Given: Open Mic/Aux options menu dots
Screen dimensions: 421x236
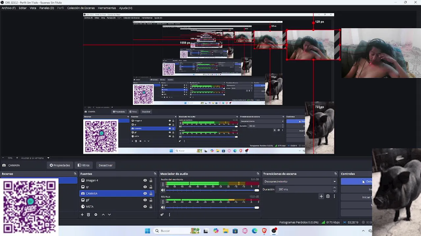Looking at the screenshot, I should click(163, 202).
